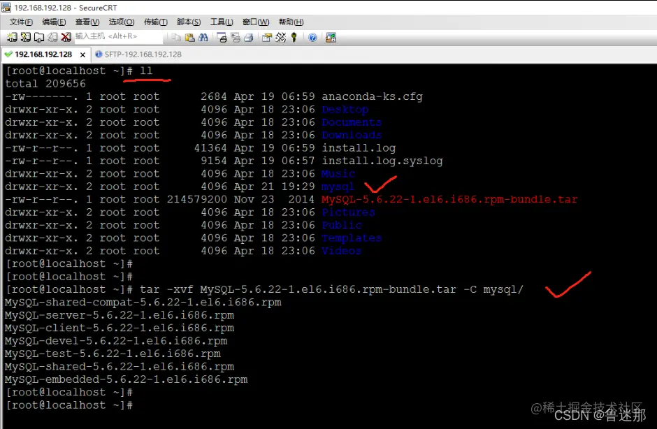Click the 'Public' directory name
This screenshot has height=429, width=657.
click(342, 226)
